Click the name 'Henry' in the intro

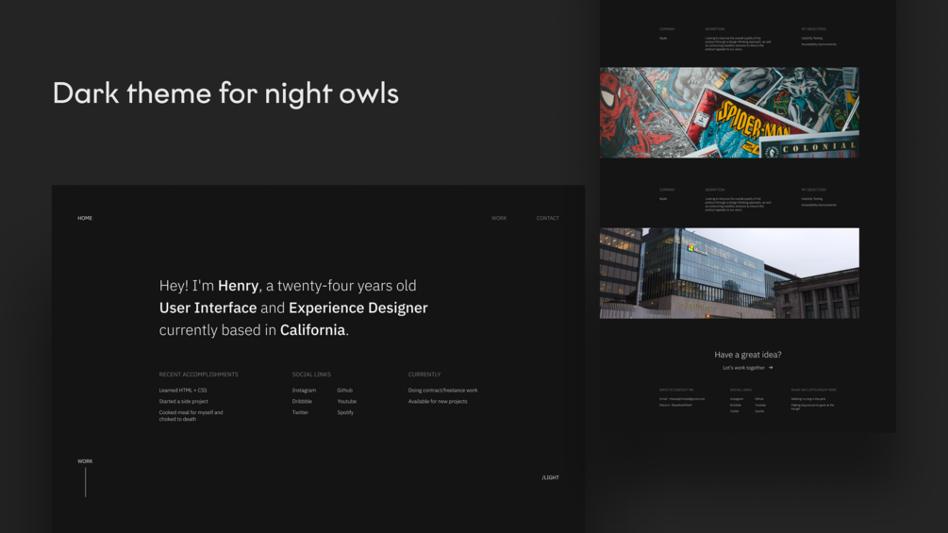pyautogui.click(x=239, y=285)
